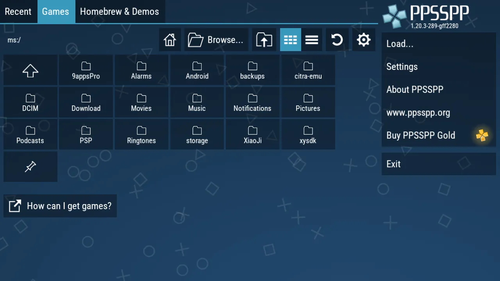Choose Load... in the side menu

point(439,44)
